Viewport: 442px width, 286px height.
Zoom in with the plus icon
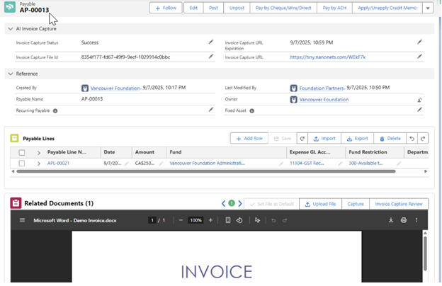tap(210, 220)
